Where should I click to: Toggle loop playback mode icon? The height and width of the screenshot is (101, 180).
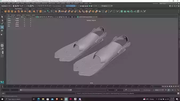point(166,90)
